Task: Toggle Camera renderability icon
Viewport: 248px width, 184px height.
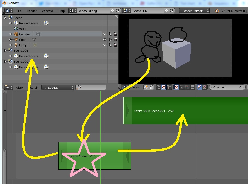Action: pos(115,34)
